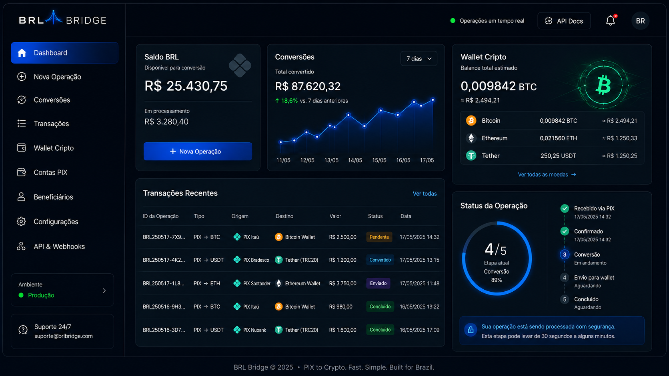Click step 5 Concluído marker

[x=565, y=299]
